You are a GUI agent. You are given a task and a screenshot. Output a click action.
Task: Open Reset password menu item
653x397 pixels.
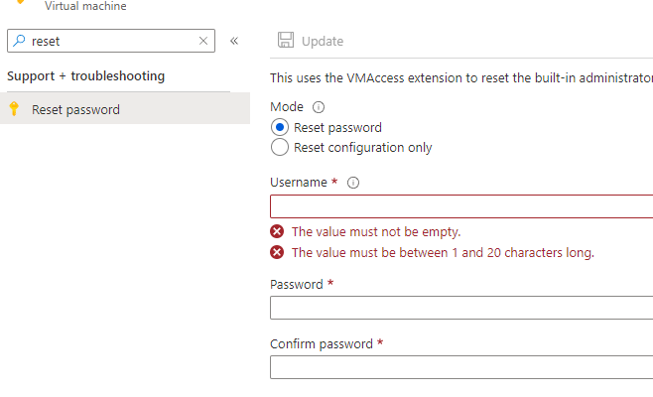(125, 109)
